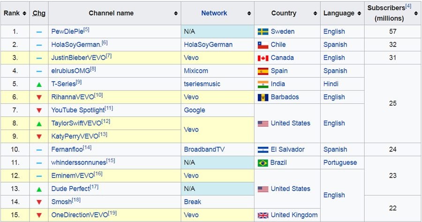Click the Portuguese language link

pyautogui.click(x=340, y=163)
